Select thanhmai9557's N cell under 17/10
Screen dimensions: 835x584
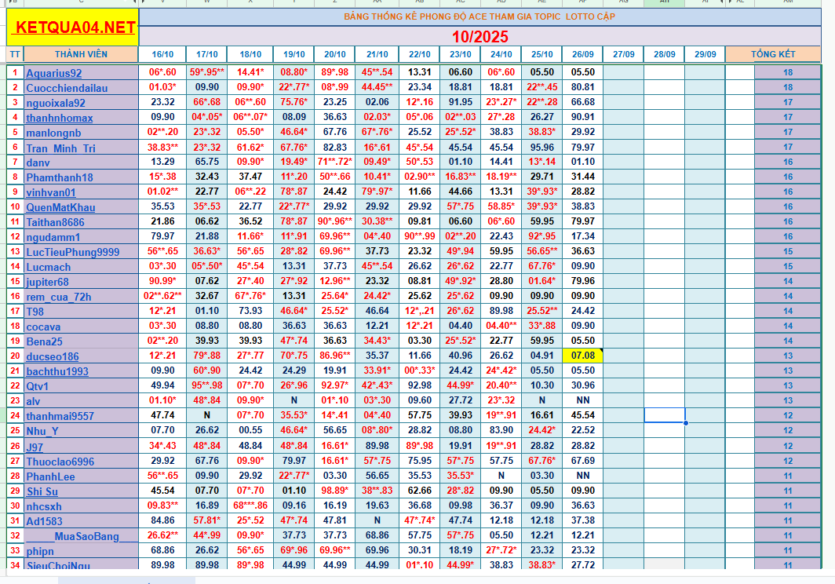pos(207,415)
